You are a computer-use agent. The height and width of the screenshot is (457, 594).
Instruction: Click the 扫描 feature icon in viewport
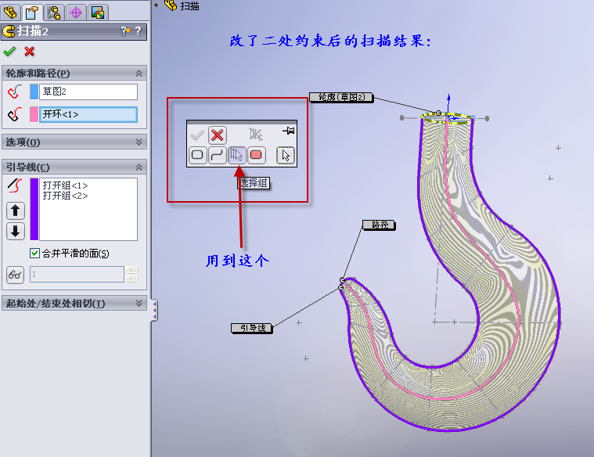[171, 5]
